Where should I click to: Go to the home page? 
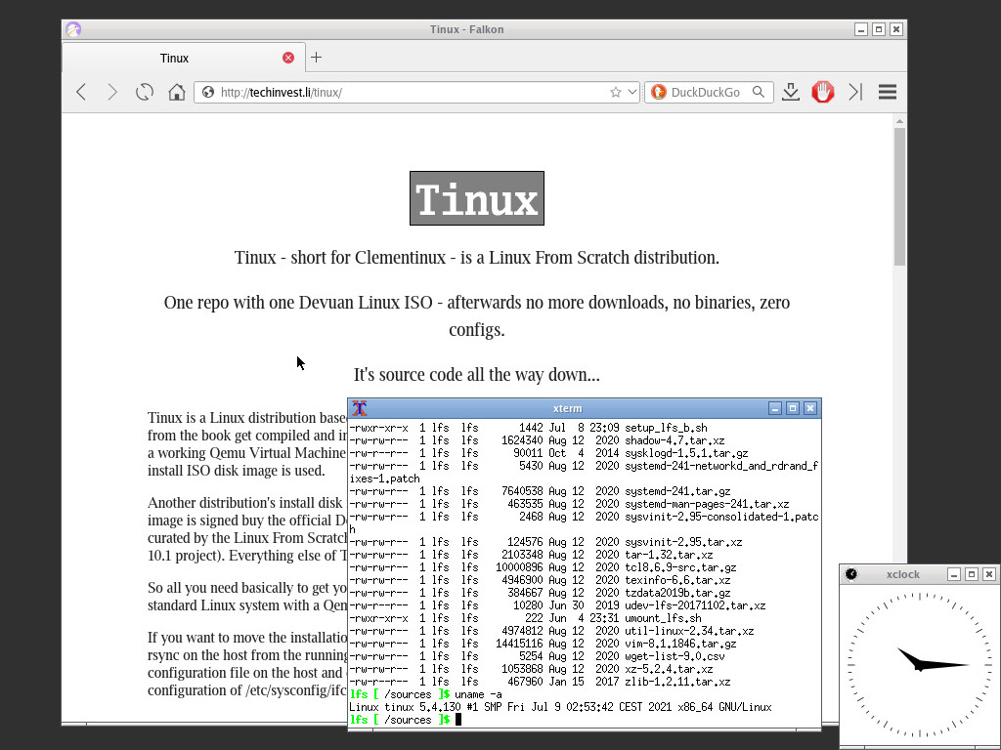(x=176, y=92)
